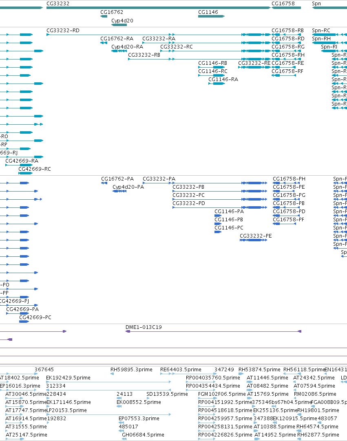Click EST SD13539.5prime
This screenshot has width=347, height=441.
148,398
